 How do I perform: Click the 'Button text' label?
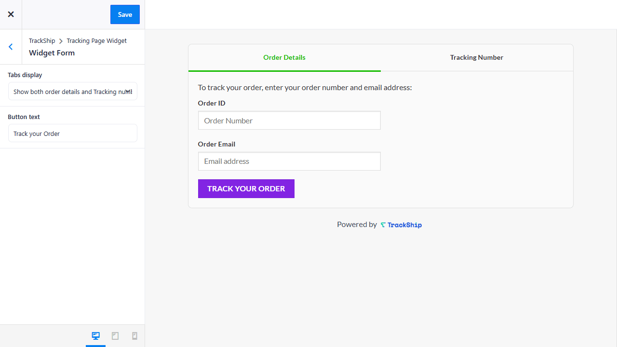[24, 117]
